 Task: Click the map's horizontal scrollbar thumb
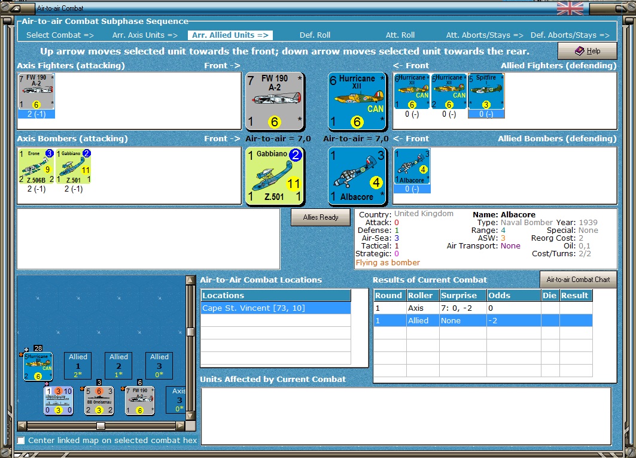click(101, 426)
